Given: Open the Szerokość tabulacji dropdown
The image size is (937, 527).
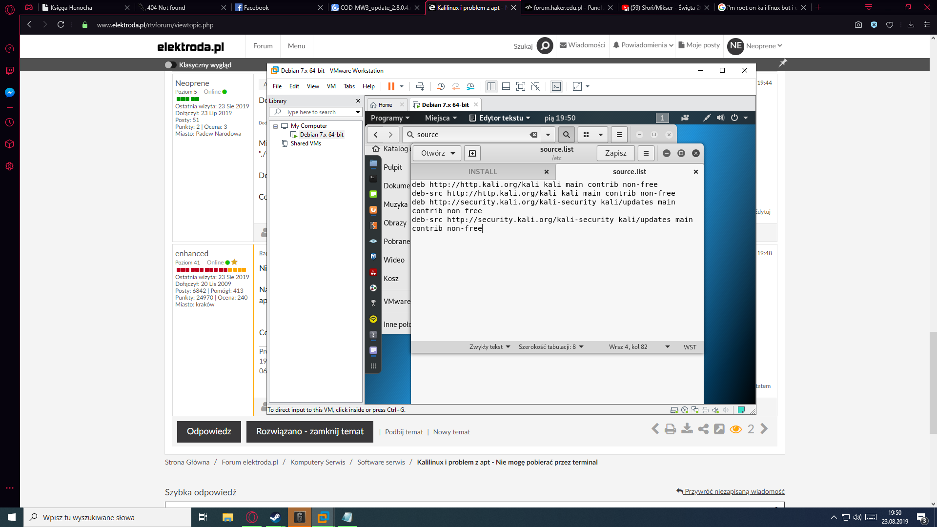Looking at the screenshot, I should pyautogui.click(x=551, y=347).
